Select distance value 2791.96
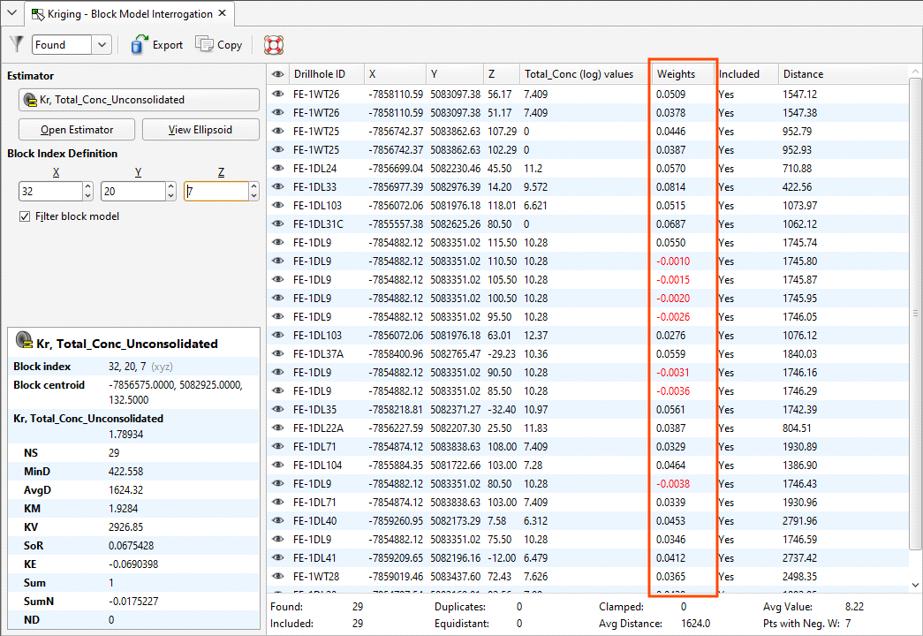 pos(800,520)
